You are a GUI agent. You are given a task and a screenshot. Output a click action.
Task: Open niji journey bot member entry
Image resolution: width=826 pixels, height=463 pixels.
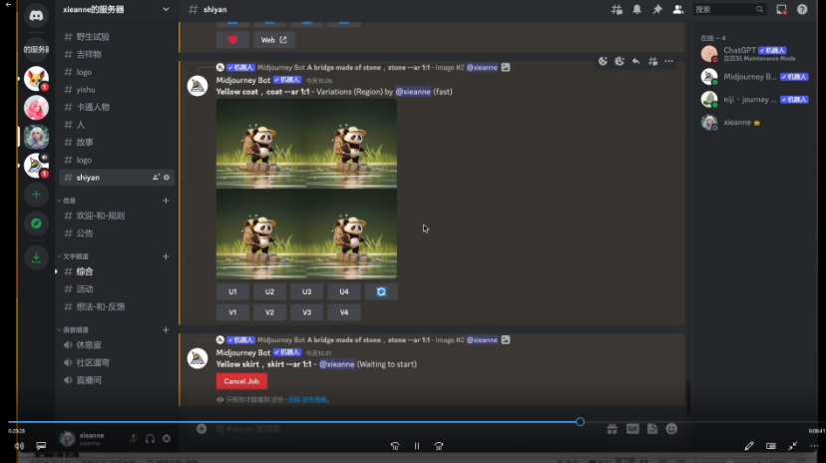[x=754, y=100]
